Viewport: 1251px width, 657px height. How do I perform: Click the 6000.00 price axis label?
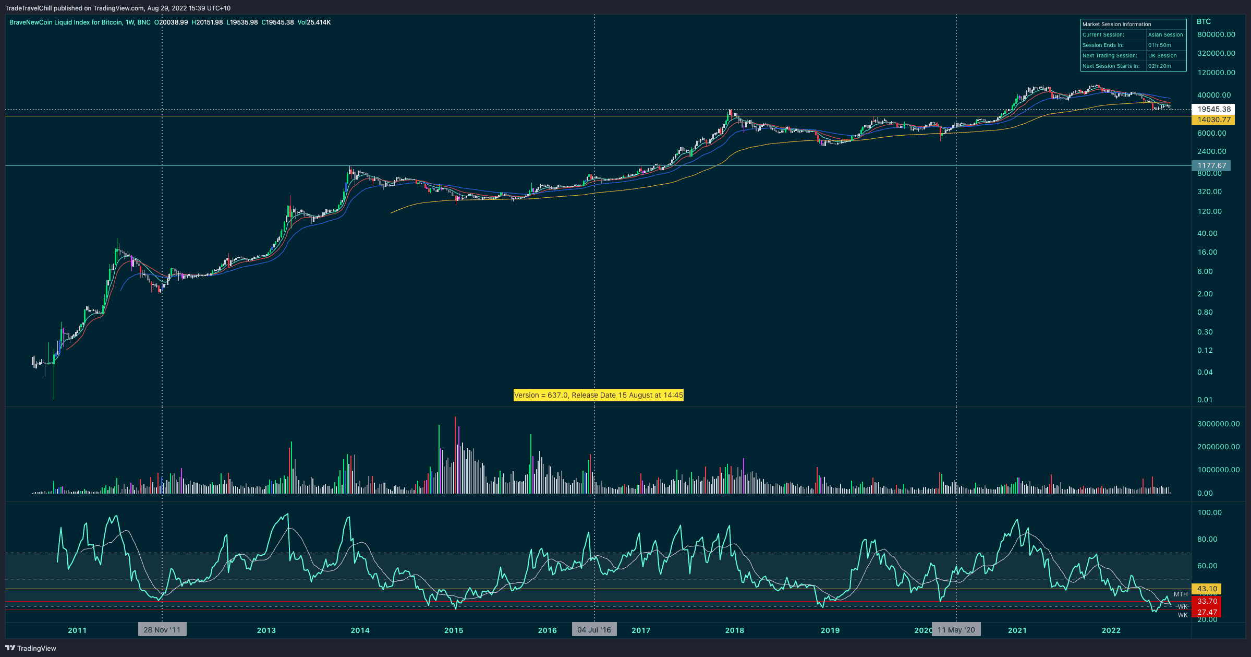click(1212, 133)
